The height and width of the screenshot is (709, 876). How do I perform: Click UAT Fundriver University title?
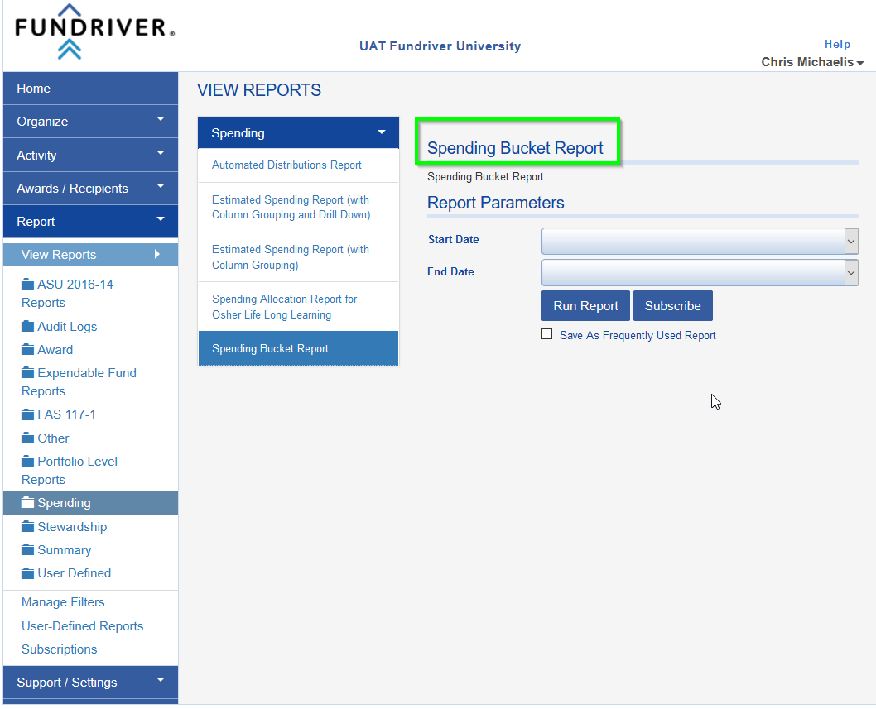(x=440, y=46)
